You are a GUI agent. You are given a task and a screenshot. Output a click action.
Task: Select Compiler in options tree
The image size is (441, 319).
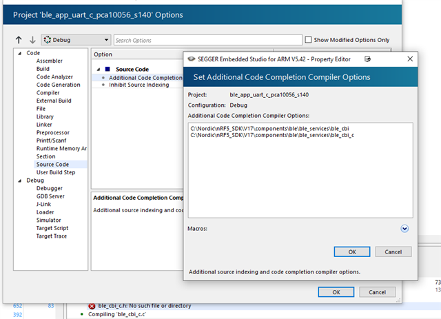pos(48,93)
